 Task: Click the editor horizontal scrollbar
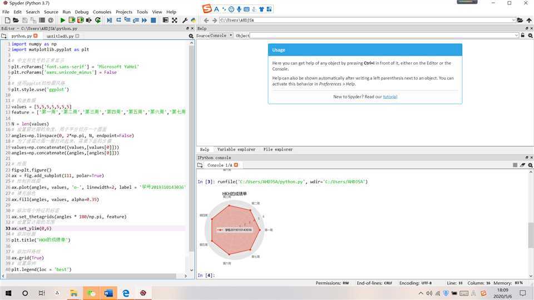pos(91,276)
